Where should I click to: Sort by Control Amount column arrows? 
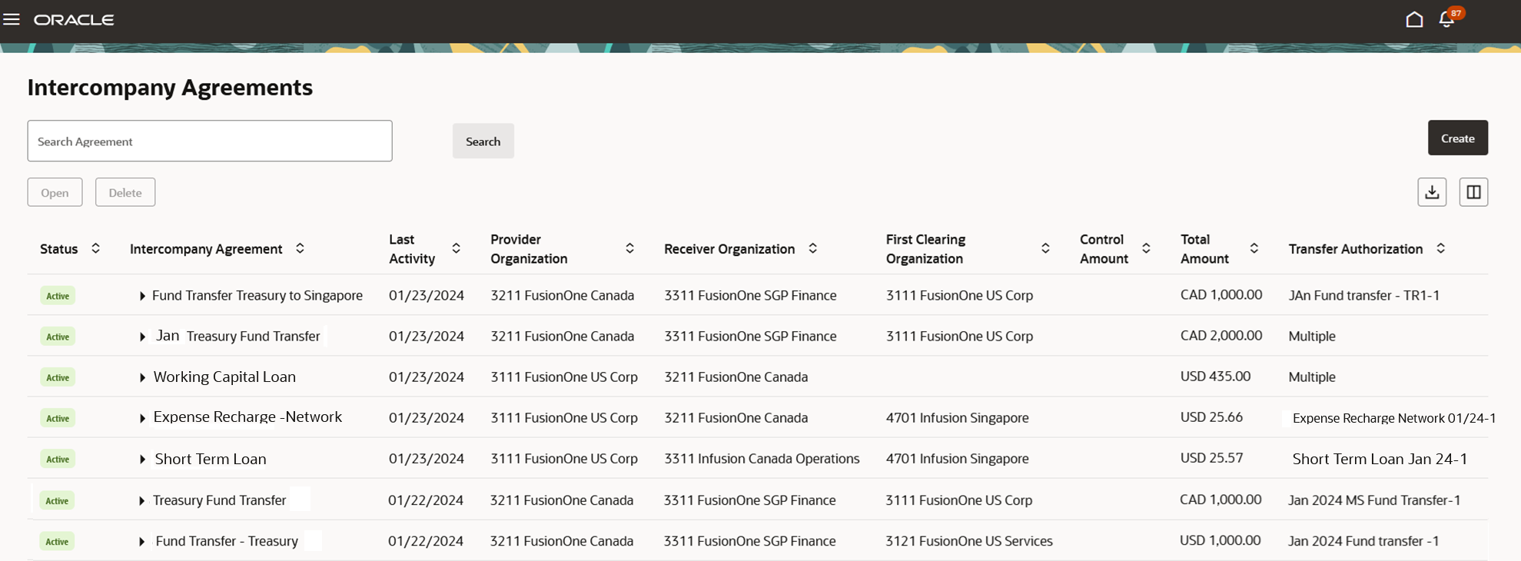point(1146,248)
